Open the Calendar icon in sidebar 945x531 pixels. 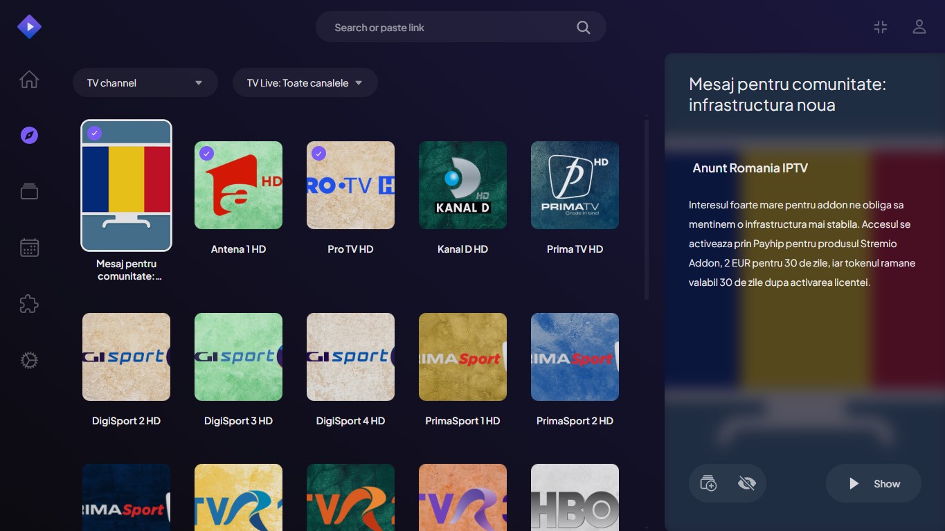click(29, 248)
